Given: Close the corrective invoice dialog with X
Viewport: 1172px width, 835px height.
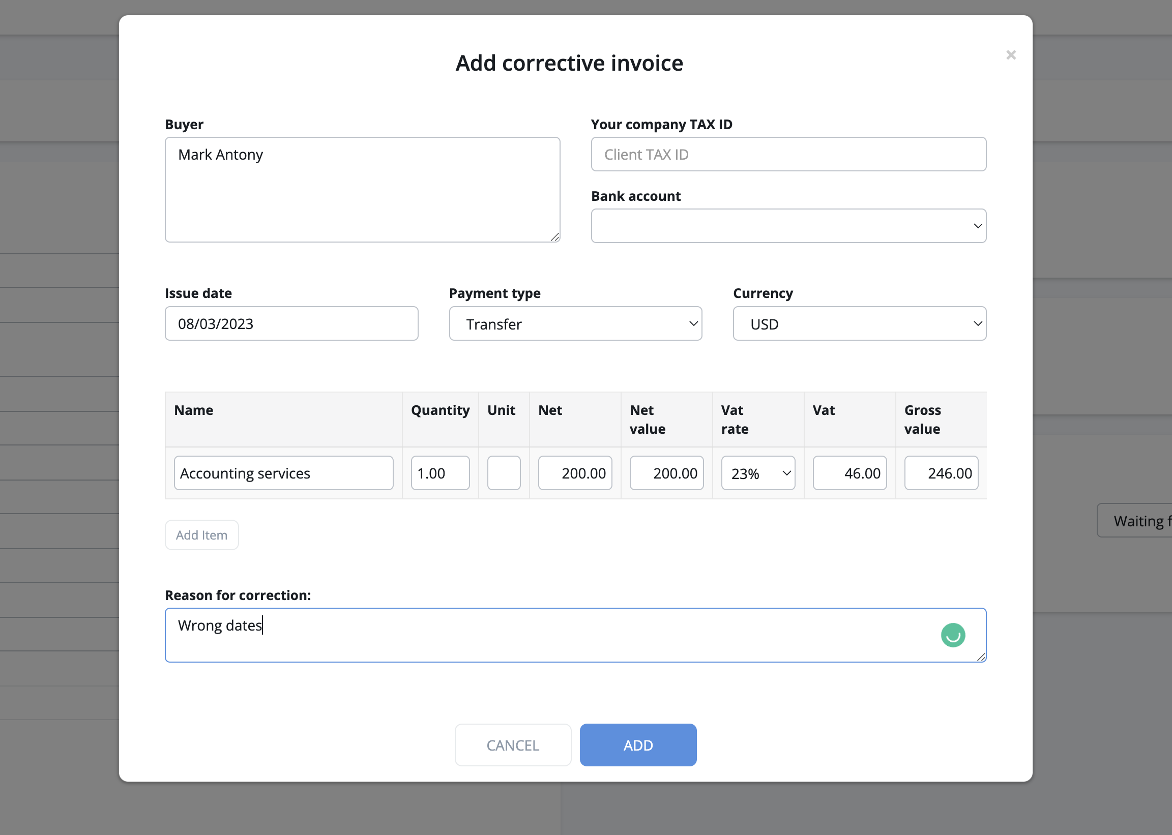Looking at the screenshot, I should (1011, 55).
